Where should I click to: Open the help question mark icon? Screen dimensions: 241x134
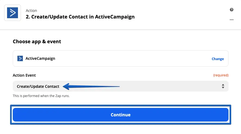tap(231, 10)
